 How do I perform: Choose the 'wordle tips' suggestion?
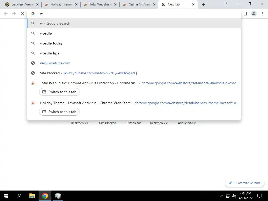[134, 53]
